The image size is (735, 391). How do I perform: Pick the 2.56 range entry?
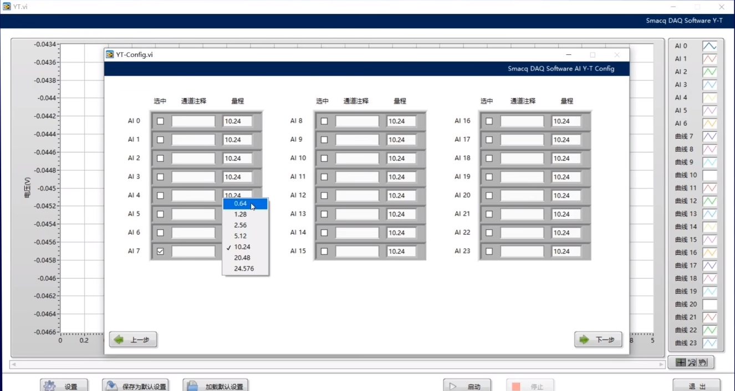coord(245,225)
